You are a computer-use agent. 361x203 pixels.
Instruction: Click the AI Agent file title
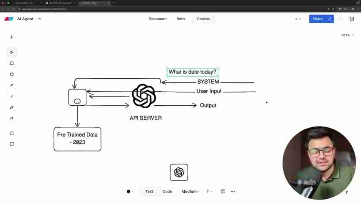pyautogui.click(x=25, y=19)
